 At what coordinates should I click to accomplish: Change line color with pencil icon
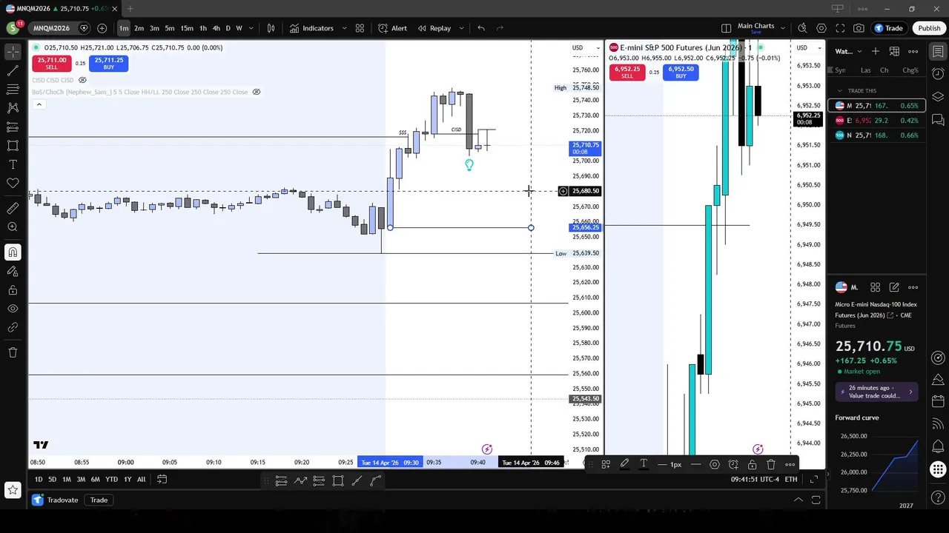624,464
